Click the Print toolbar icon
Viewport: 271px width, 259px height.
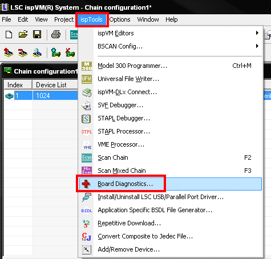point(56,34)
